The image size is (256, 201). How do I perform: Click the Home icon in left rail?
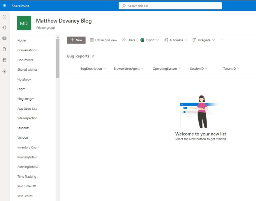click(x=4, y=17)
